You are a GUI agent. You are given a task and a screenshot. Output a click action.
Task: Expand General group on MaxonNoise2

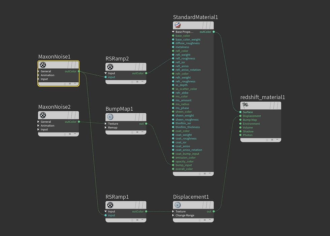[x=38, y=122]
